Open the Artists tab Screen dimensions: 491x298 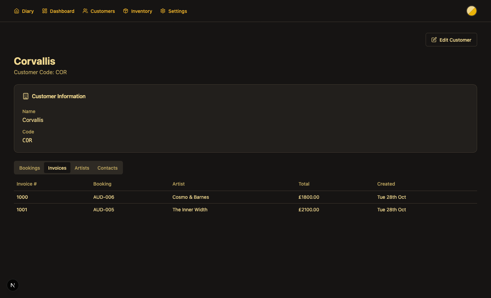click(82, 168)
